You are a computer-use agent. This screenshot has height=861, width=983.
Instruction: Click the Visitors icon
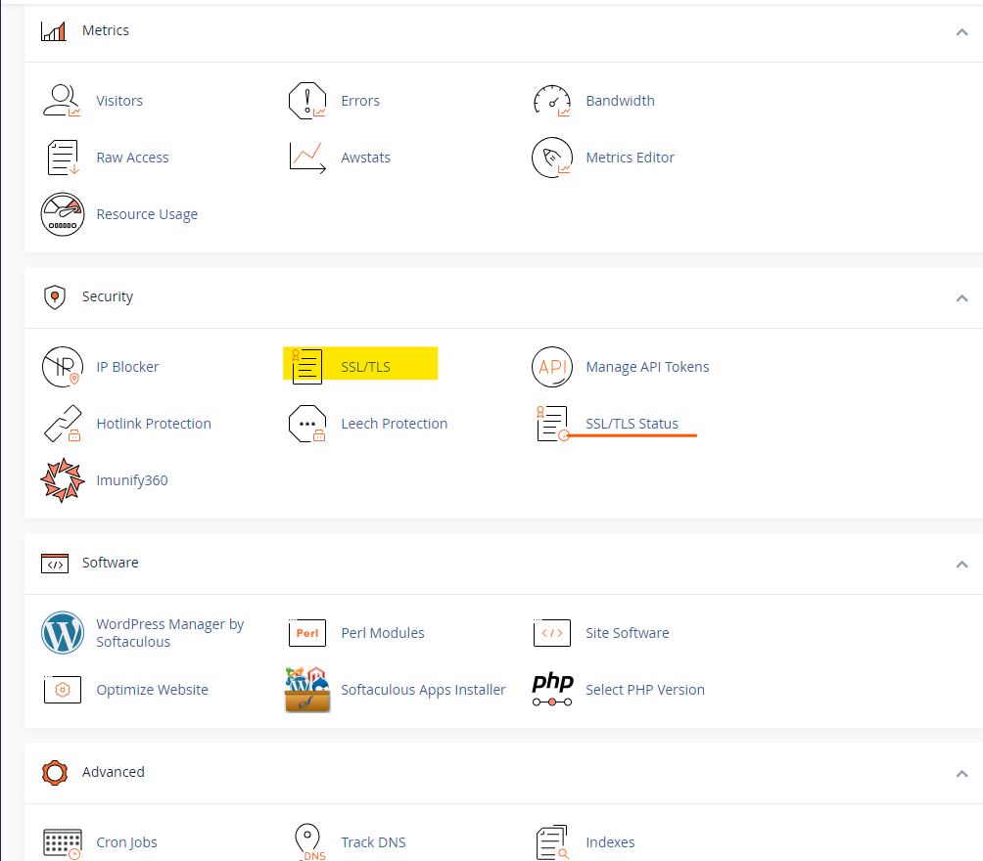point(62,101)
